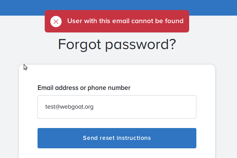Screen dimensions: 237x158
Task: Select the 'User with this email cannot be found' message
Action: [125, 21]
